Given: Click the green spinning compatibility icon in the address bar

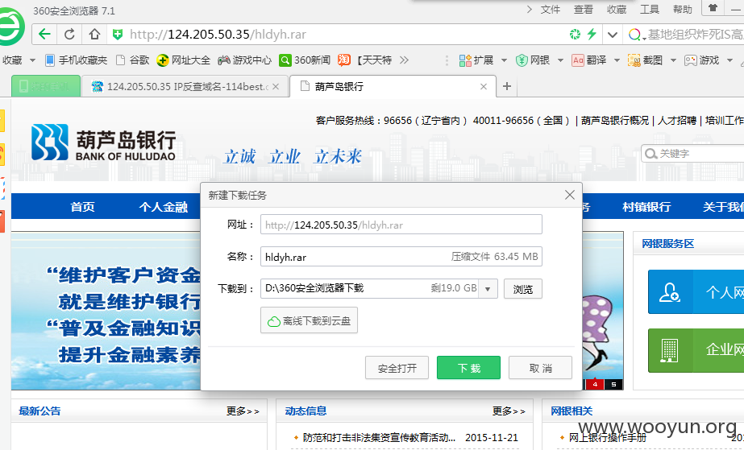Looking at the screenshot, I should [x=575, y=34].
